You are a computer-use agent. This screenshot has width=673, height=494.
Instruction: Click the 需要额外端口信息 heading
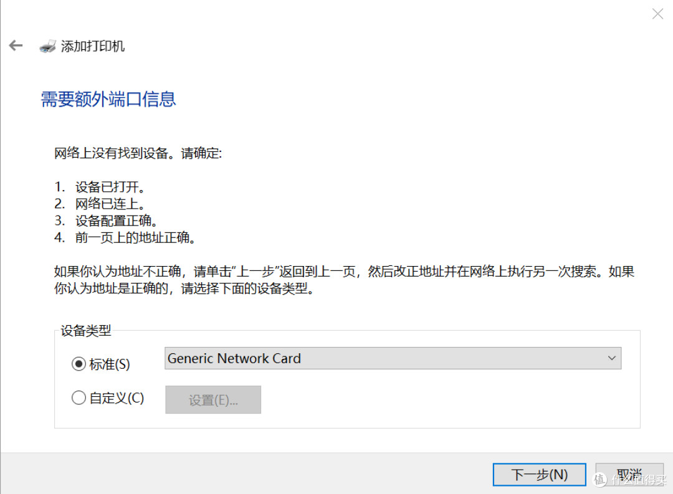tap(108, 99)
